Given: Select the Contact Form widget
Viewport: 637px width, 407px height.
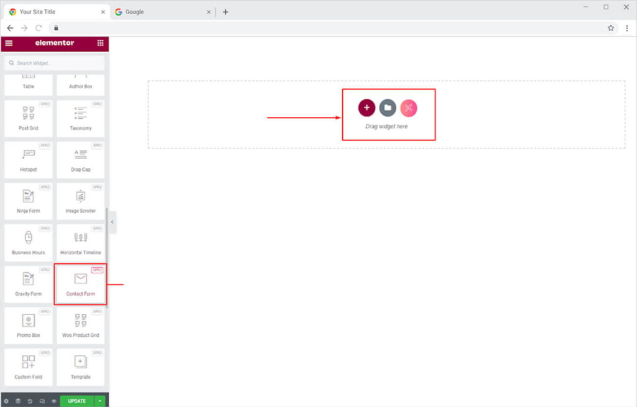Looking at the screenshot, I should [x=80, y=284].
